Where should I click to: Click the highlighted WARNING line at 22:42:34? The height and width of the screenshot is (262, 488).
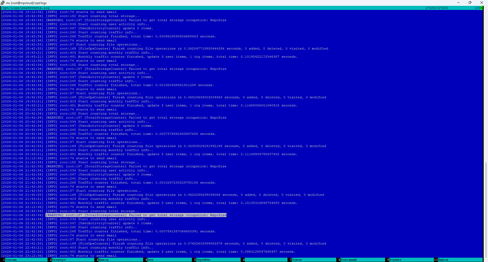[x=136, y=215]
